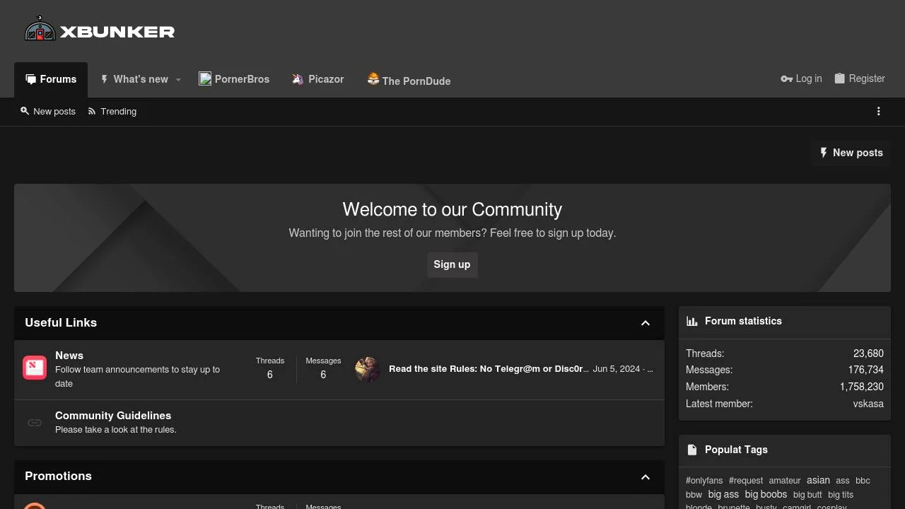Open the site rules thread avatar thumbnail
905x509 pixels.
coord(366,368)
